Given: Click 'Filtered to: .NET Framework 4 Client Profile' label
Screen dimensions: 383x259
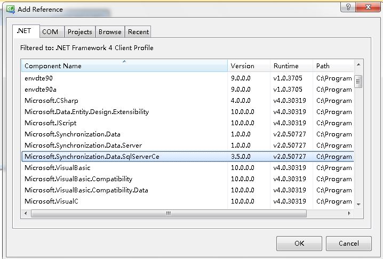Looking at the screenshot, I should 87,48.
